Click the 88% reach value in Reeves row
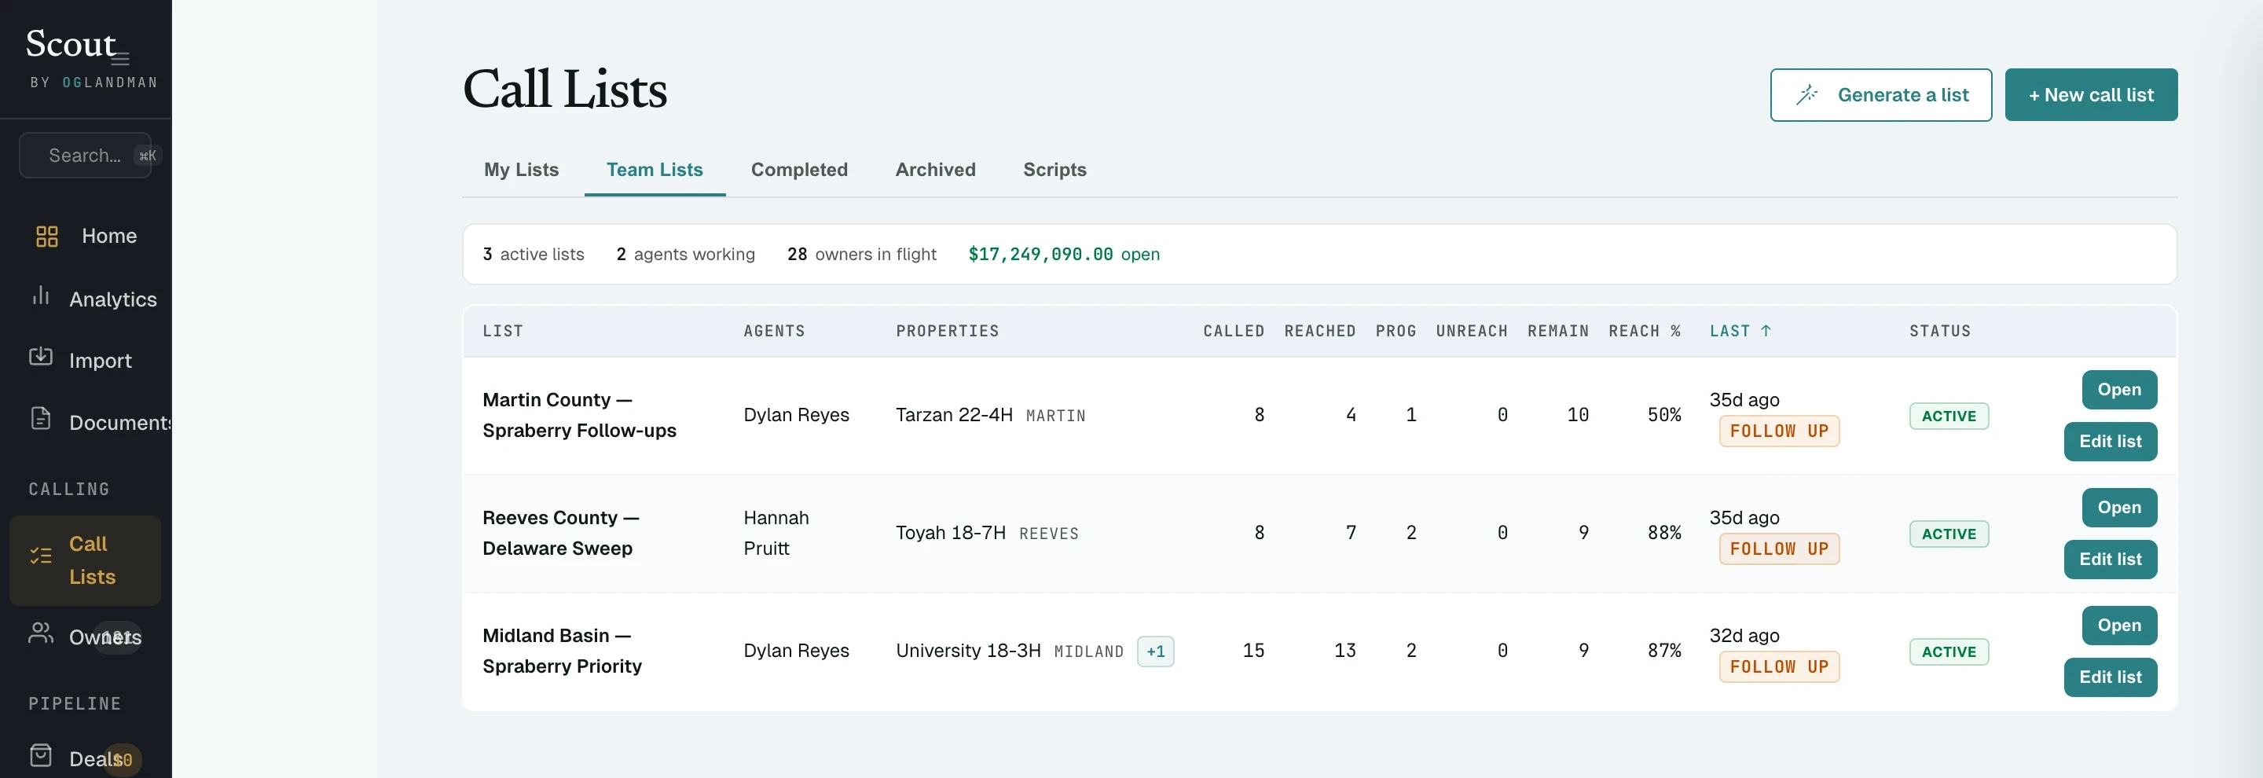 [1664, 533]
